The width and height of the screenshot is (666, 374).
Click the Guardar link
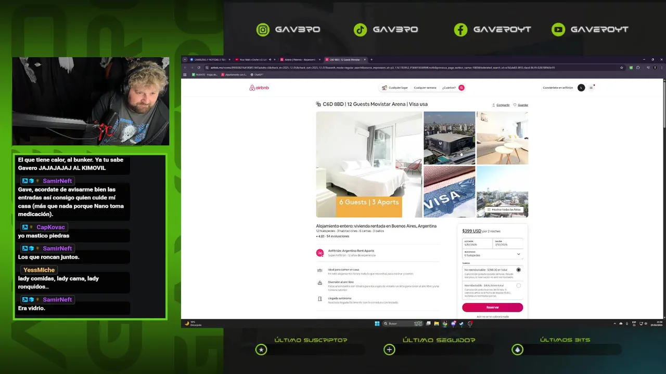523,105
